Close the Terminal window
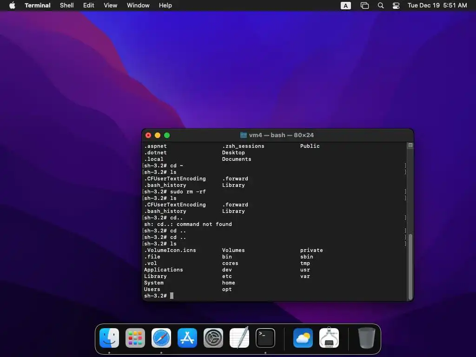476x357 pixels. [148, 135]
